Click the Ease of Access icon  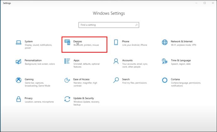click(67, 80)
